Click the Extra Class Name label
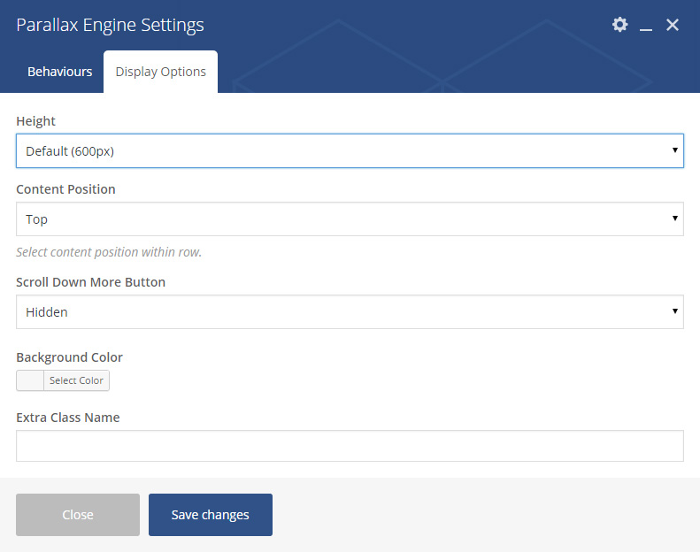Viewport: 700px width, 552px height. point(68,418)
